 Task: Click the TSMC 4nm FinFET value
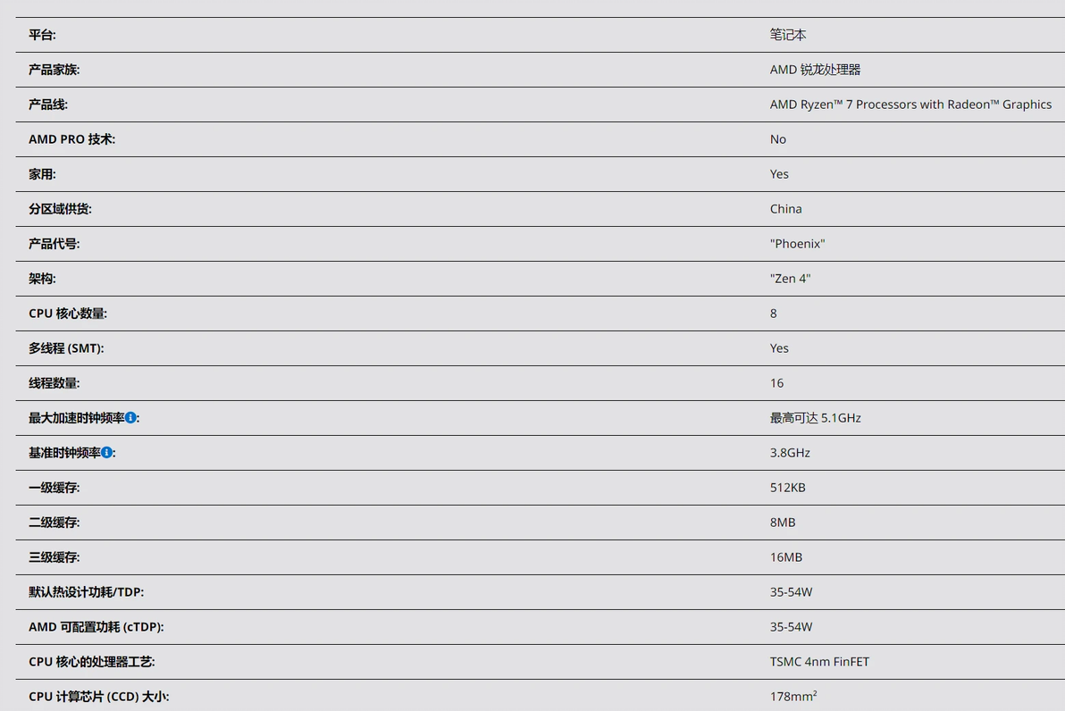(x=819, y=662)
